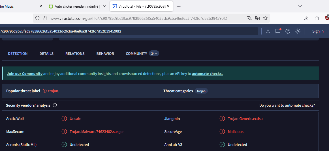The height and width of the screenshot is (151, 329).
Task: Click the MaxSecure detection alert icon
Action: click(64, 131)
